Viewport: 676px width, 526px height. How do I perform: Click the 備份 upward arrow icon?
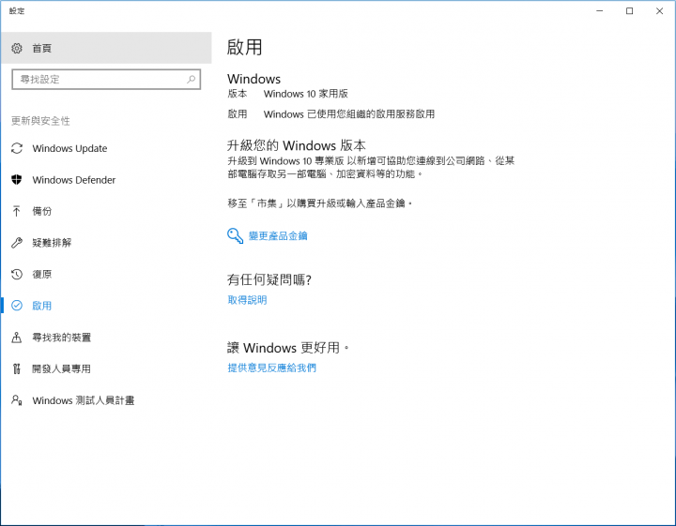17,211
